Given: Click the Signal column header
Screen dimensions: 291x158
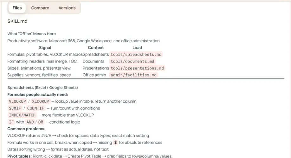Looking at the screenshot, I should [x=45, y=48].
